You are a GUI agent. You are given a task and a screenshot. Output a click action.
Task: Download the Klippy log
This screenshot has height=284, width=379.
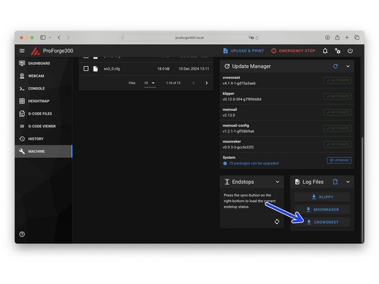click(x=322, y=197)
